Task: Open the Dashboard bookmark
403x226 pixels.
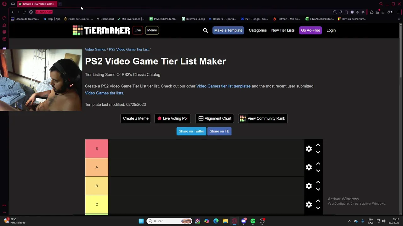Action: [x=105, y=19]
